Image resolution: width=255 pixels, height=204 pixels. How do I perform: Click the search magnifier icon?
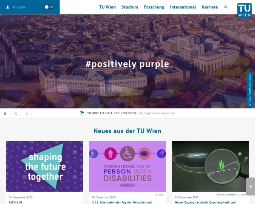226,7
